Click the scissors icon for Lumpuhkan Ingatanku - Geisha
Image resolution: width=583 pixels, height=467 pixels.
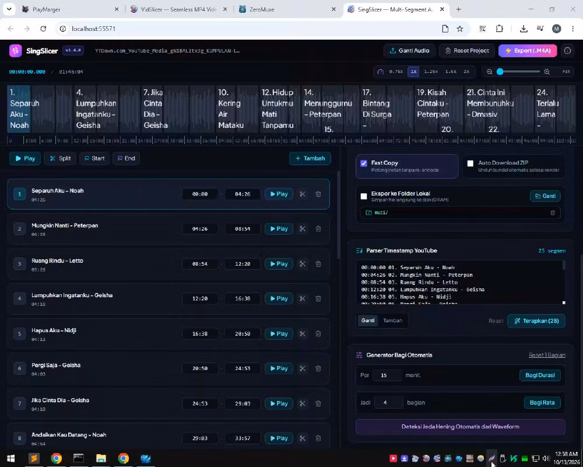pyautogui.click(x=302, y=298)
